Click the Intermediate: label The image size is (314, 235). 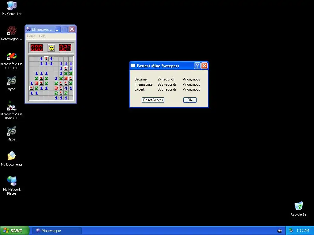pyautogui.click(x=144, y=84)
